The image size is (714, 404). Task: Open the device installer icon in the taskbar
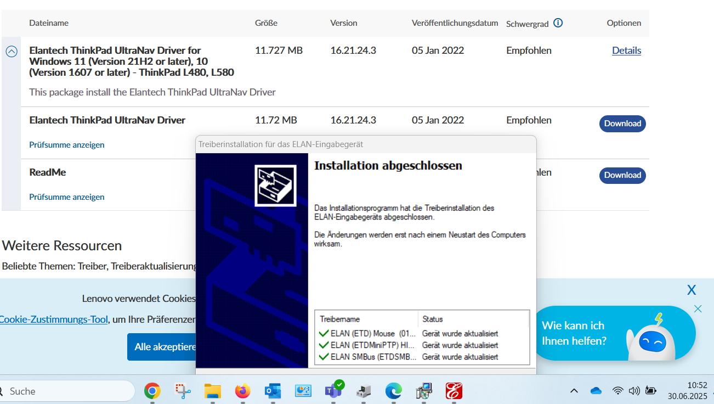tap(363, 391)
